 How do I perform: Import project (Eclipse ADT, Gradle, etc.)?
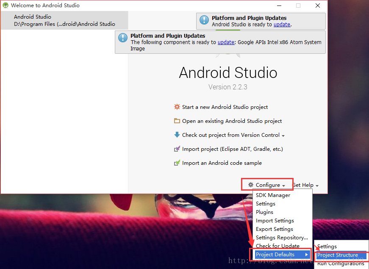click(233, 149)
